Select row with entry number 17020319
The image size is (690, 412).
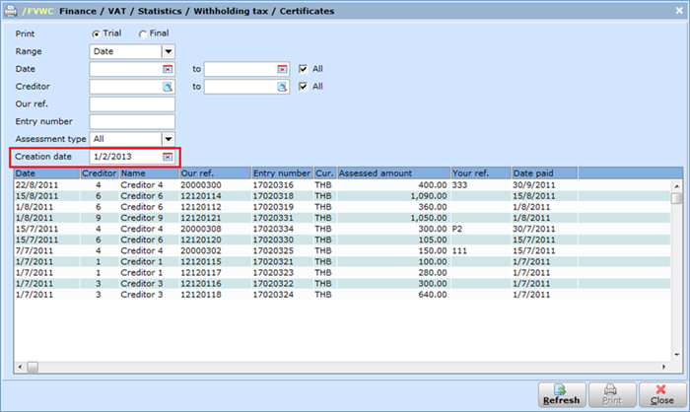coord(342,207)
